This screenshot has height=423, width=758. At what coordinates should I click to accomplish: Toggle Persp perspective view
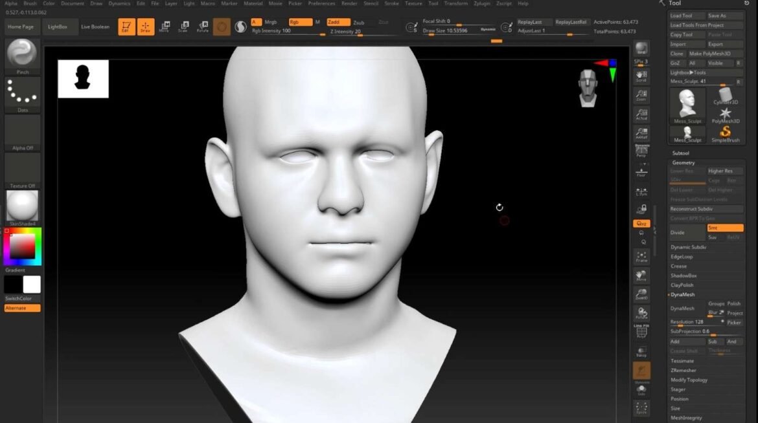click(x=641, y=151)
